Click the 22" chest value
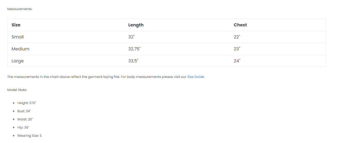Screen dimensions: 340x143 pos(237,37)
